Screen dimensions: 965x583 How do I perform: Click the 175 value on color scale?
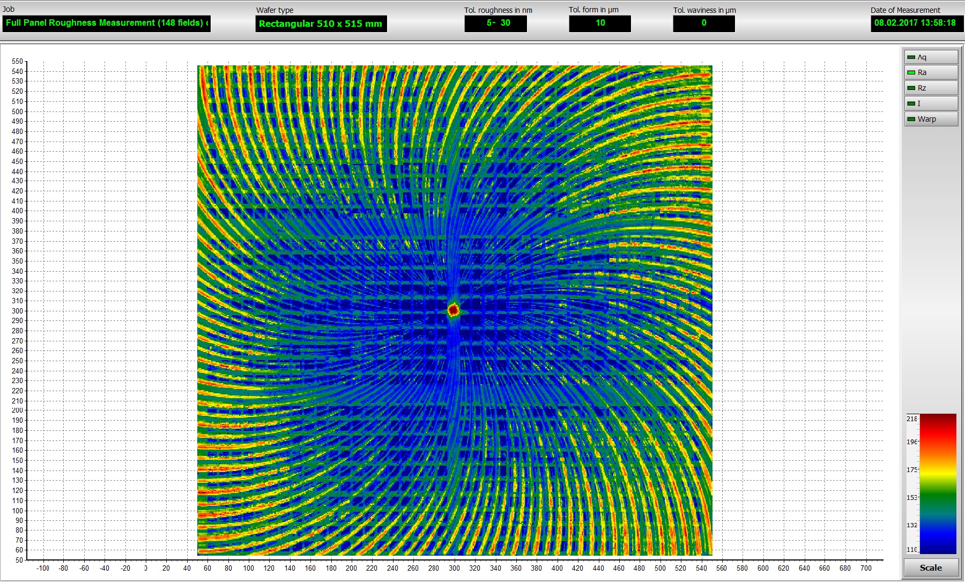912,469
